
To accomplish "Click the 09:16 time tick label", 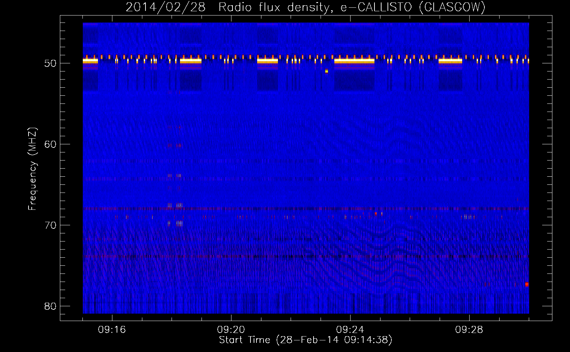I will tap(112, 330).
